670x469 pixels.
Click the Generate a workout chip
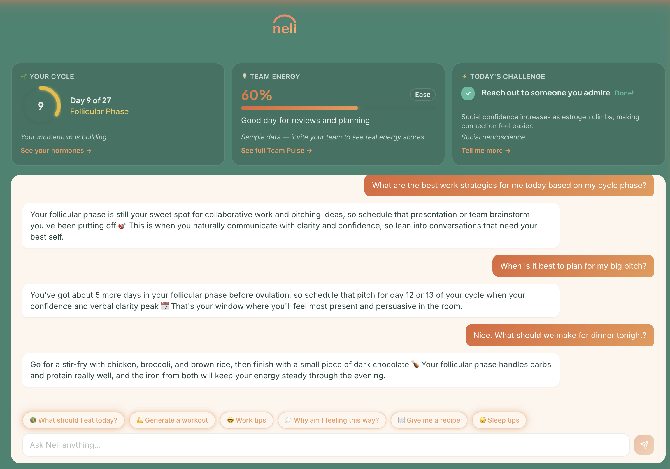[x=172, y=420]
